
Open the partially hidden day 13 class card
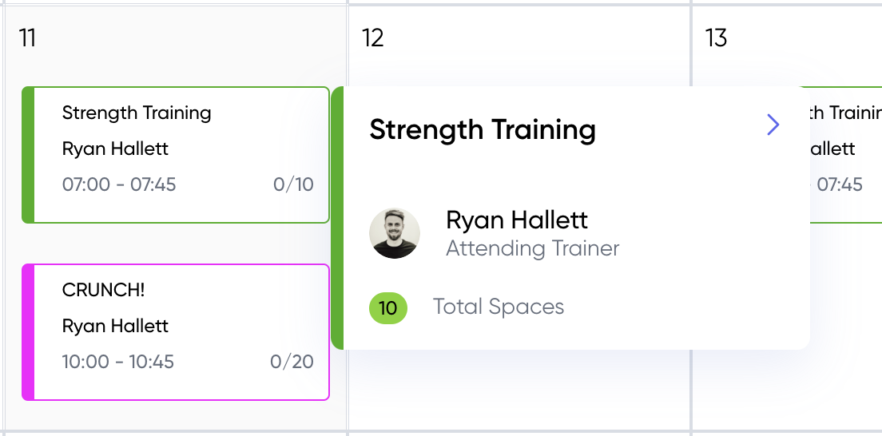click(846, 155)
